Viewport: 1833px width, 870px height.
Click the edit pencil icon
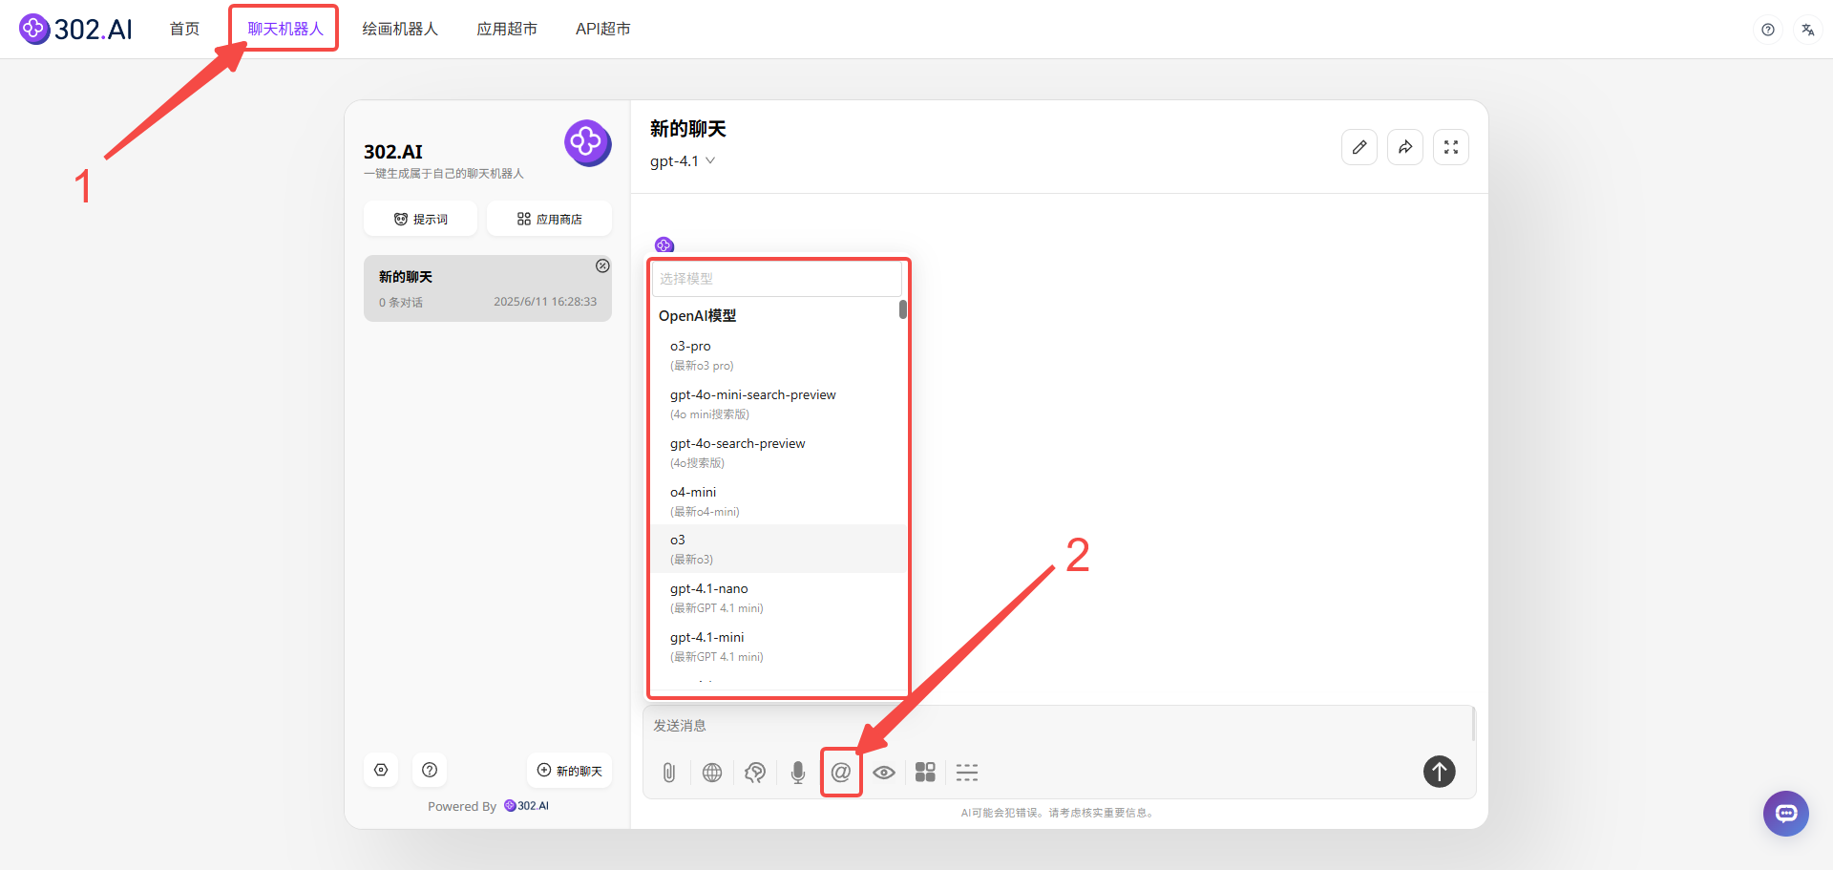coord(1359,147)
